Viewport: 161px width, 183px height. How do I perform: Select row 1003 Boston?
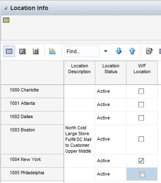pyautogui.click(x=32, y=139)
